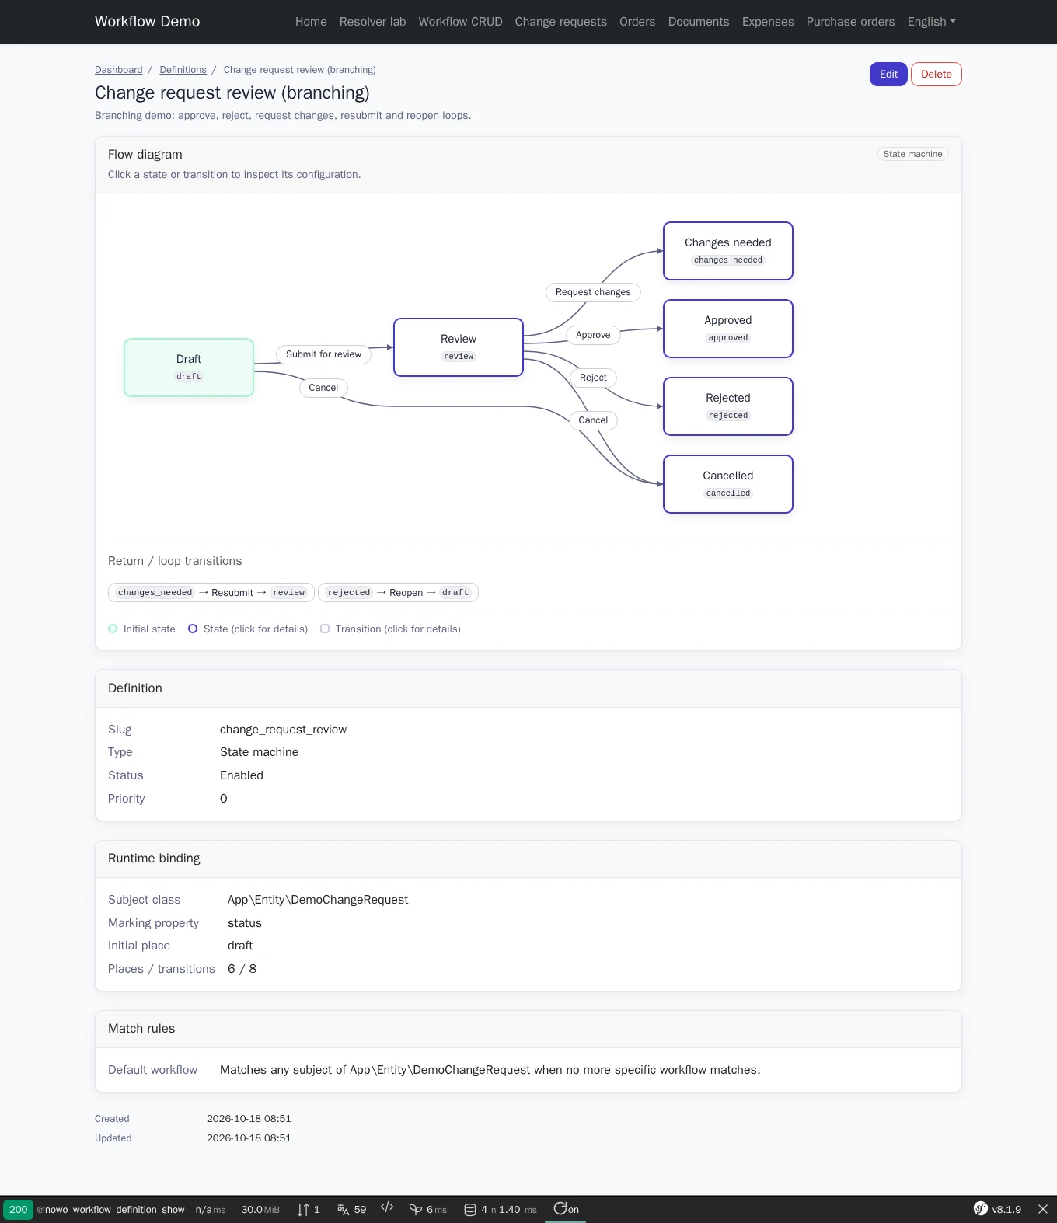Go to the Orders page
The width and height of the screenshot is (1057, 1223).
pyautogui.click(x=637, y=22)
